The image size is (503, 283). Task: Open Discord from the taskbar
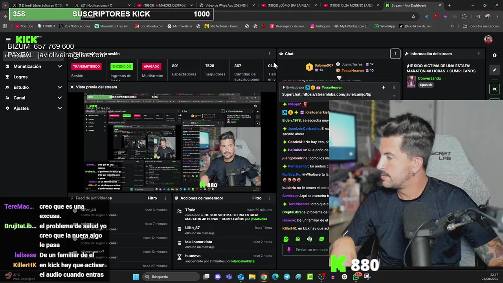pyautogui.click(x=218, y=277)
